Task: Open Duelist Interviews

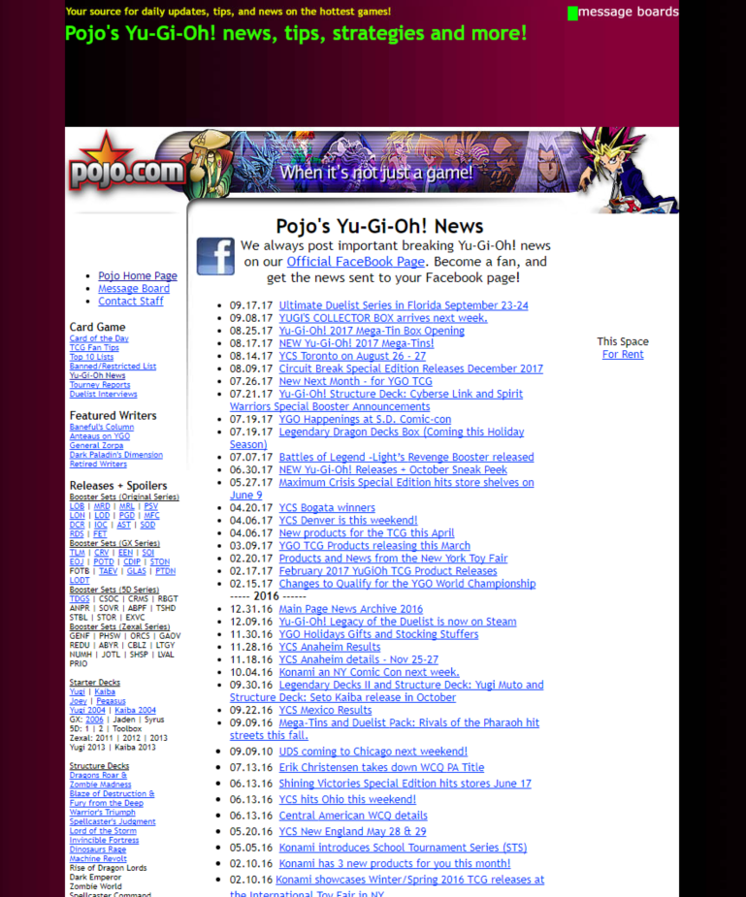Action: coord(103,394)
